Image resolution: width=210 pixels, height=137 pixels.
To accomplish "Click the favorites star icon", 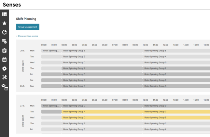I will click(x=4, y=23).
